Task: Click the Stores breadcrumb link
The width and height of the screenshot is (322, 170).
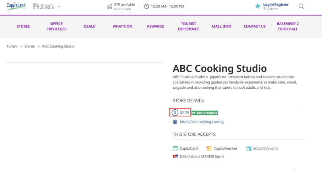Action: pos(29,46)
